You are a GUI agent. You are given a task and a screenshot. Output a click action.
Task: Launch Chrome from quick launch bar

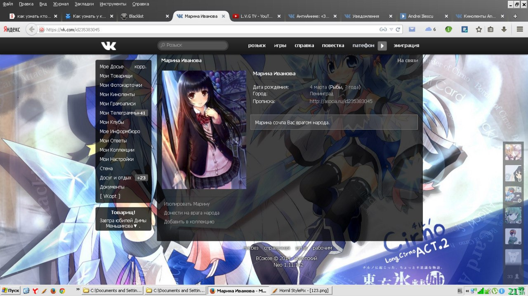62,291
